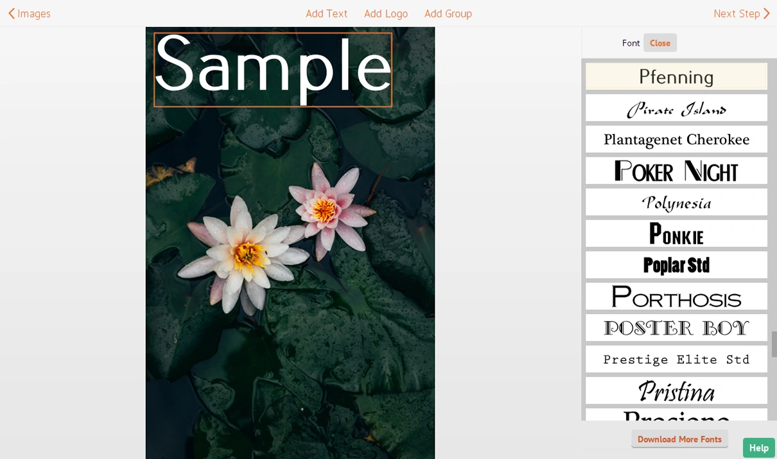The image size is (777, 459).
Task: Proceed to Next Step
Action: click(x=742, y=13)
